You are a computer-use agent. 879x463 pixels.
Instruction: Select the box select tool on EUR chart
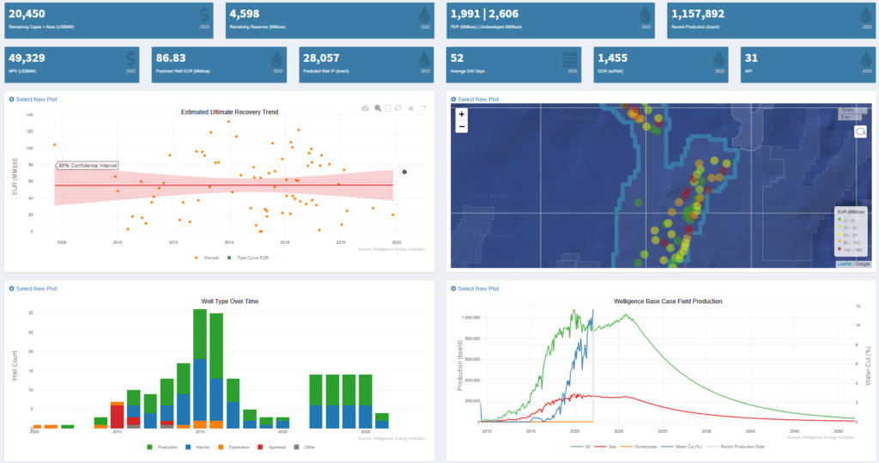388,108
